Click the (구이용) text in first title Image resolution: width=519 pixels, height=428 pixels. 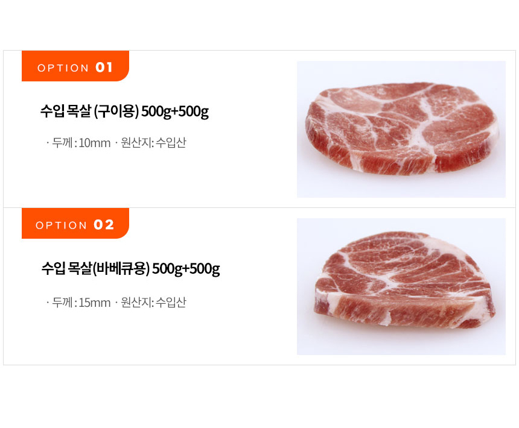point(116,112)
